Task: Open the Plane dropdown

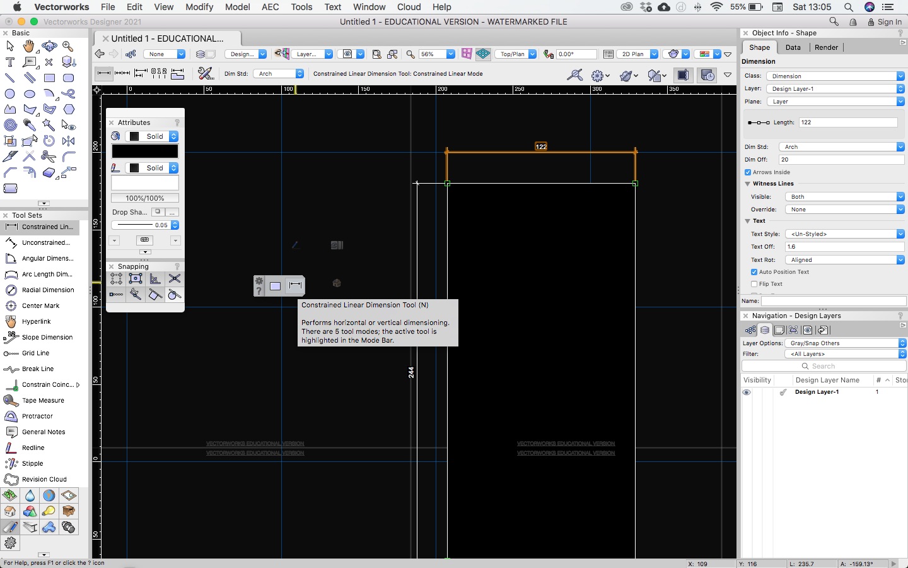Action: pos(835,102)
